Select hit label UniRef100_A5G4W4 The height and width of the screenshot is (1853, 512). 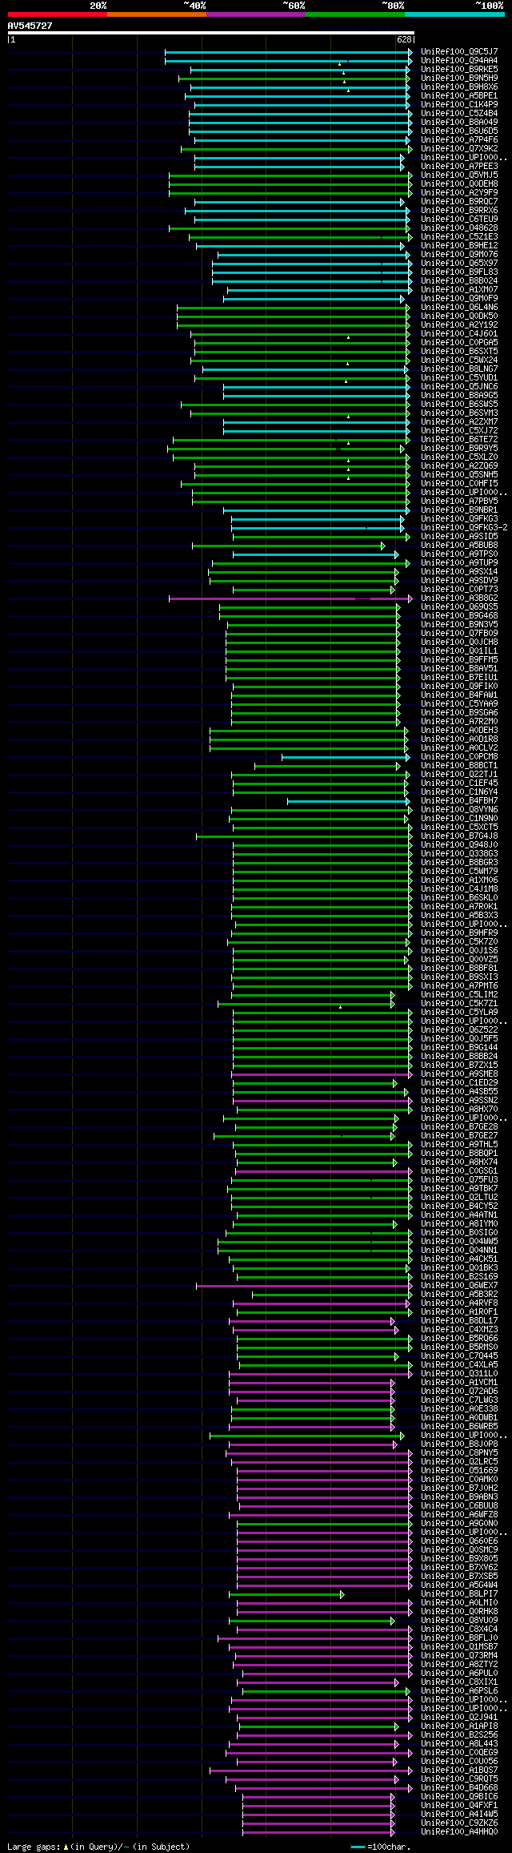click(x=459, y=1585)
